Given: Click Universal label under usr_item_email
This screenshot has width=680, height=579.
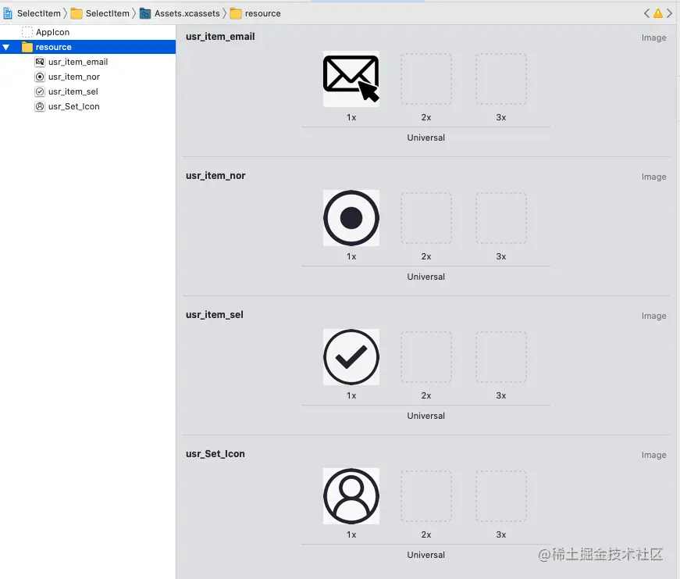Looking at the screenshot, I should [425, 138].
